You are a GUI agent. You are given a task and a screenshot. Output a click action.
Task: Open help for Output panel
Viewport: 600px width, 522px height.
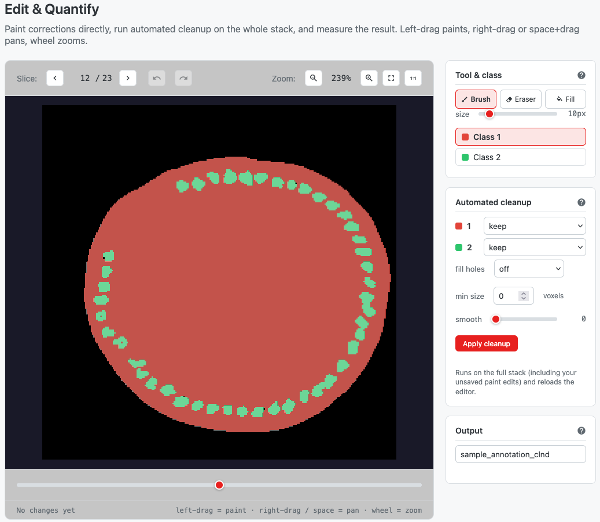(x=581, y=431)
